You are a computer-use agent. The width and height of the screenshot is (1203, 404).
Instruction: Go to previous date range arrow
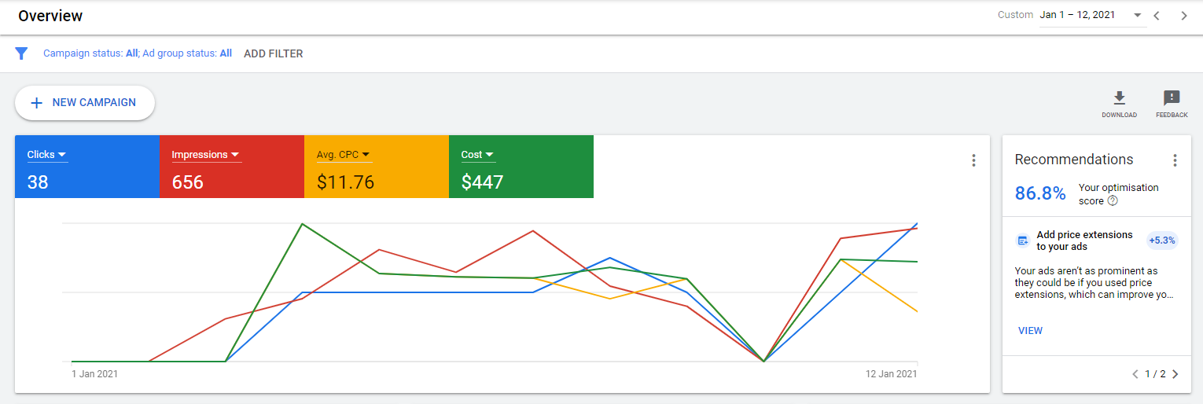pyautogui.click(x=1157, y=16)
